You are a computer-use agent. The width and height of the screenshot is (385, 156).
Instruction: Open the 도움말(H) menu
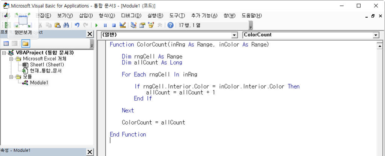252,16
